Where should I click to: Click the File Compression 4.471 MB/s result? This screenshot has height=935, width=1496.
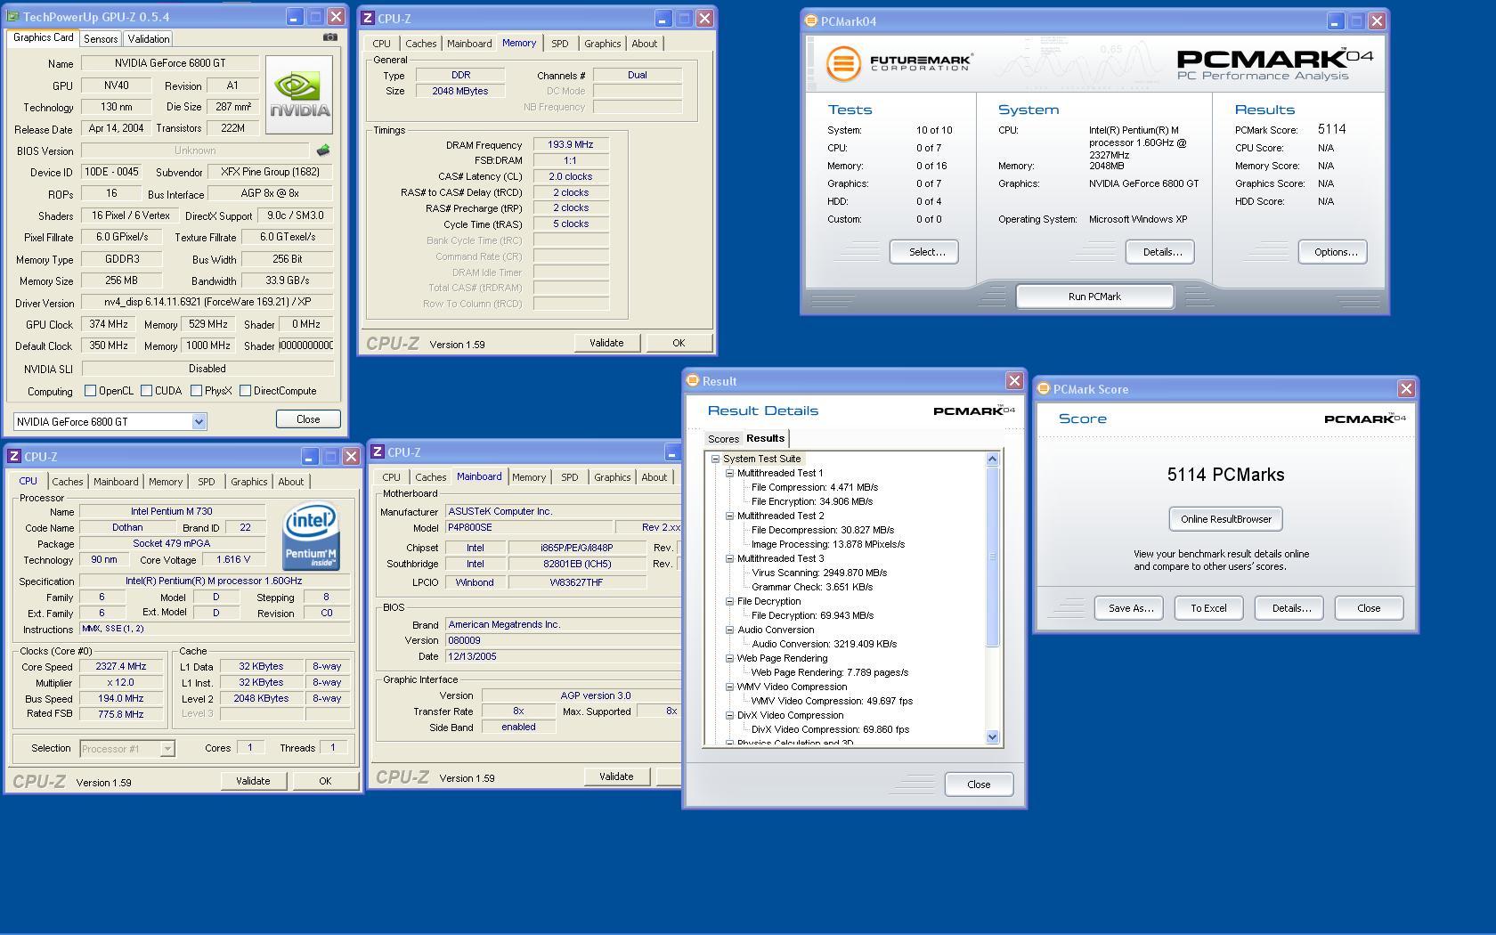point(815,487)
